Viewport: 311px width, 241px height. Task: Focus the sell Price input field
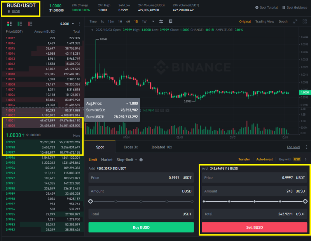click(255, 178)
